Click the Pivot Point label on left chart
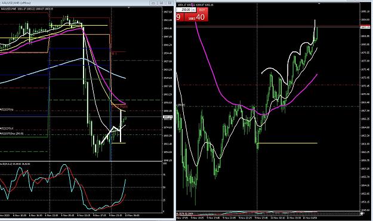 point(119,107)
